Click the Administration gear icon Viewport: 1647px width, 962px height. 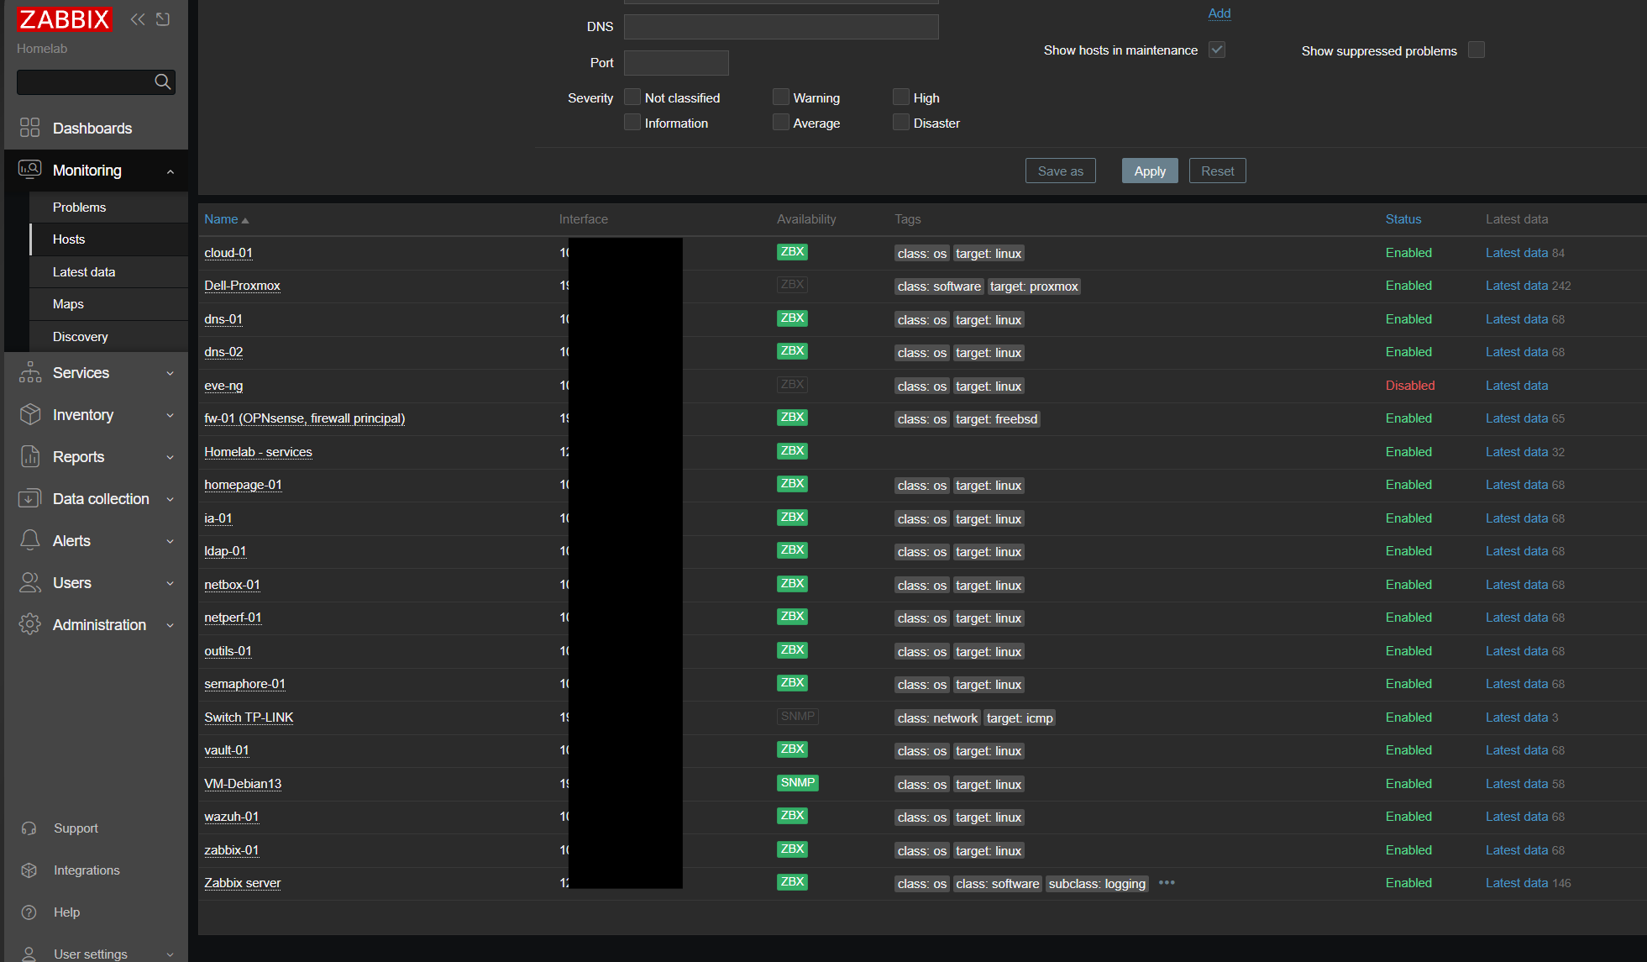29,624
